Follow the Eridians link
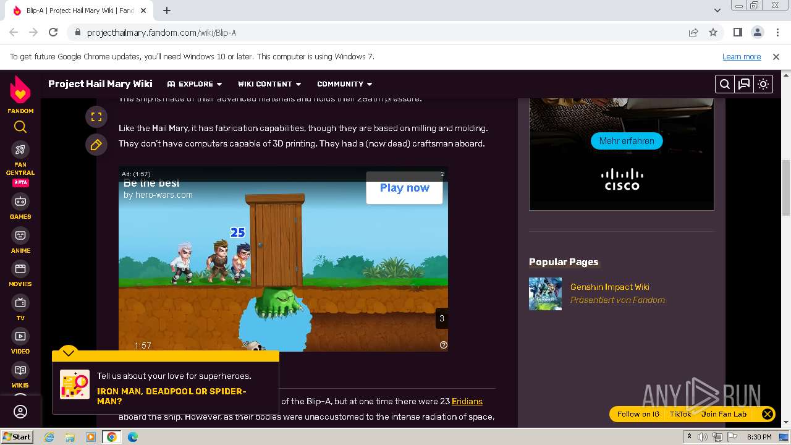Image resolution: width=791 pixels, height=445 pixels. [467, 401]
